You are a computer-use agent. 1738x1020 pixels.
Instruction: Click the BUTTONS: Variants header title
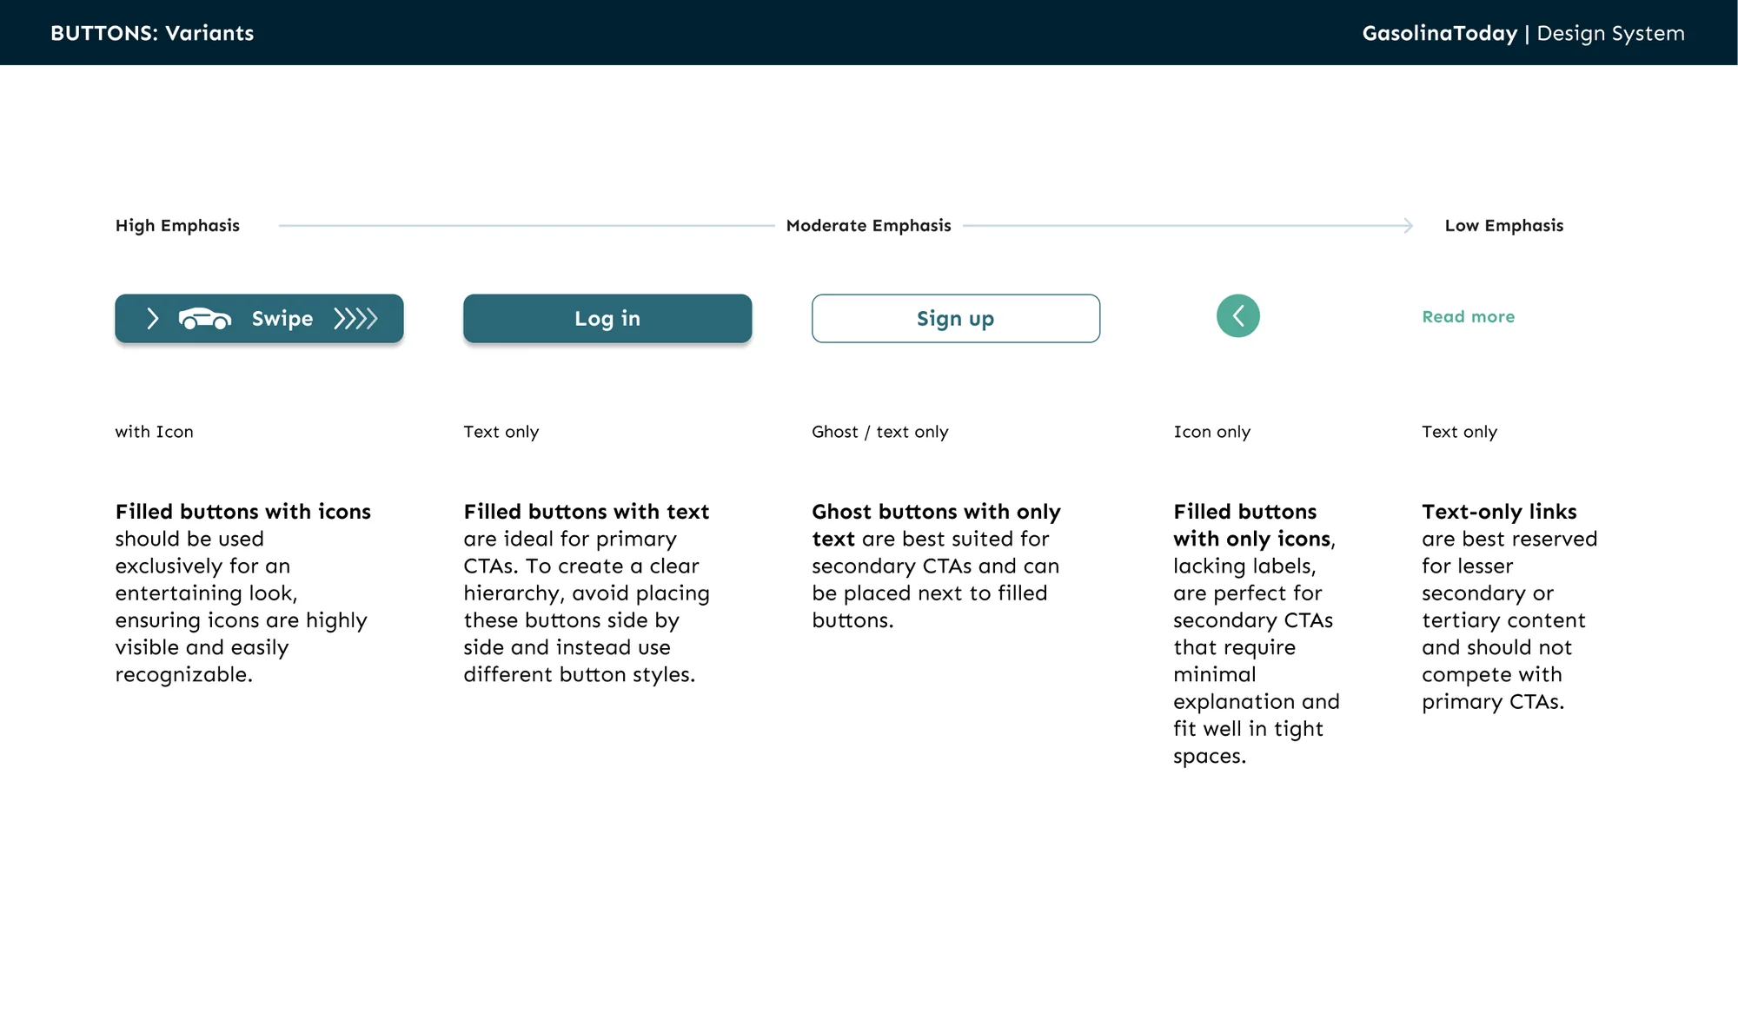(152, 33)
